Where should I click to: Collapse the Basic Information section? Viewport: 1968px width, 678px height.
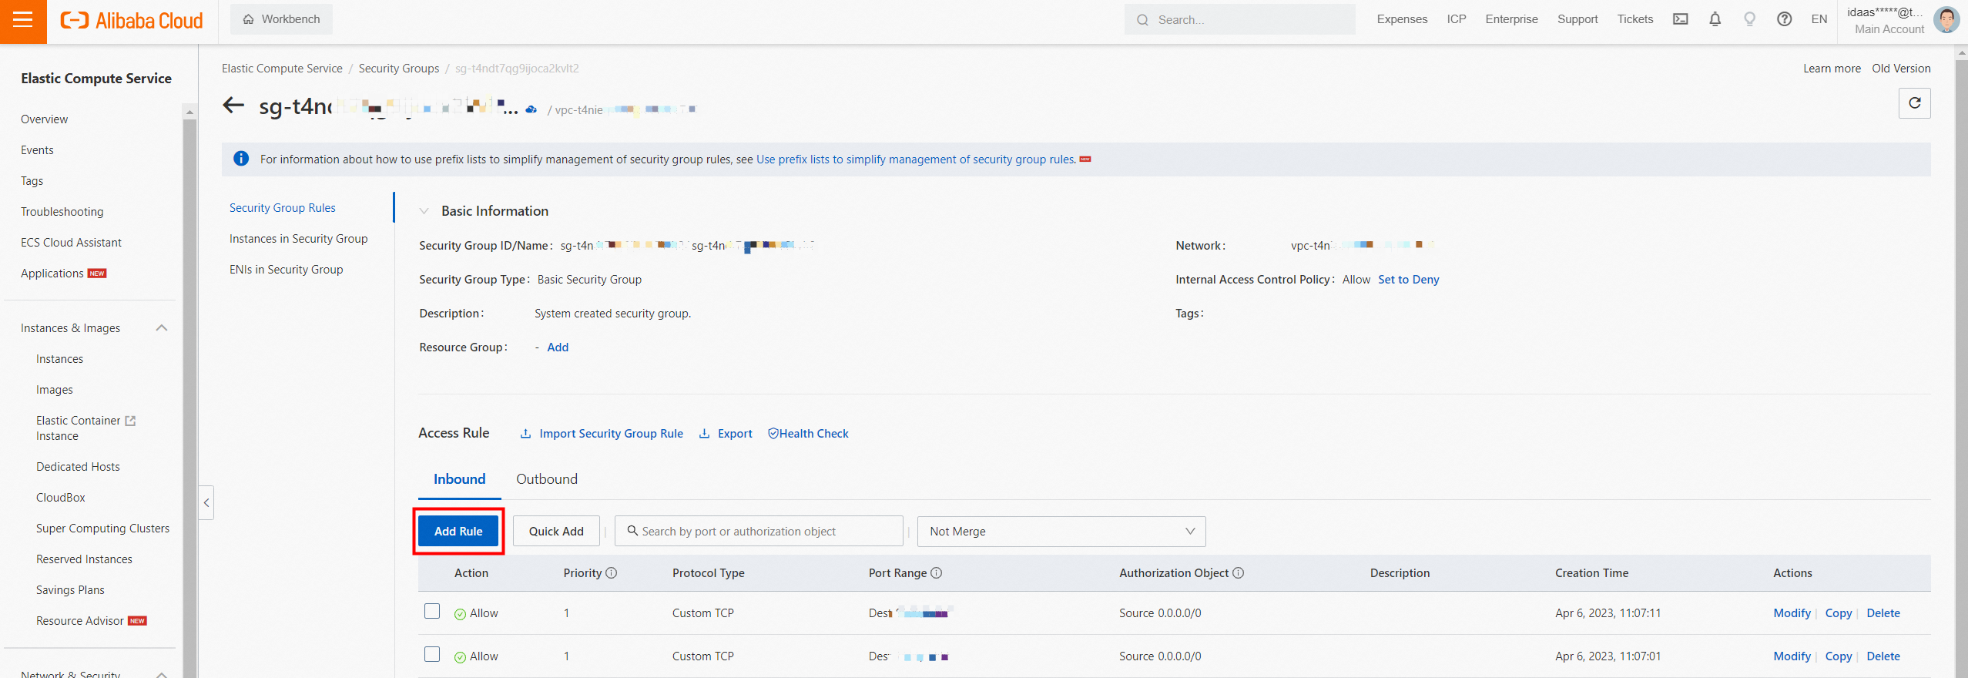coord(424,211)
